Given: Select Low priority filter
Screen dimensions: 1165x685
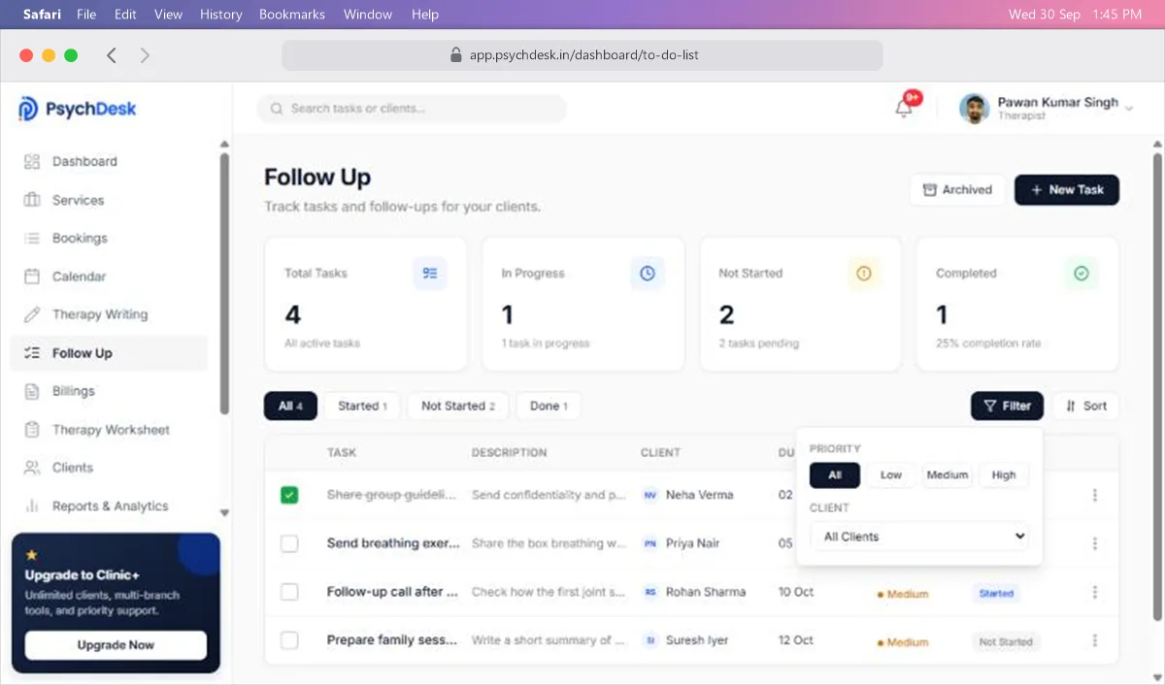Looking at the screenshot, I should (890, 475).
